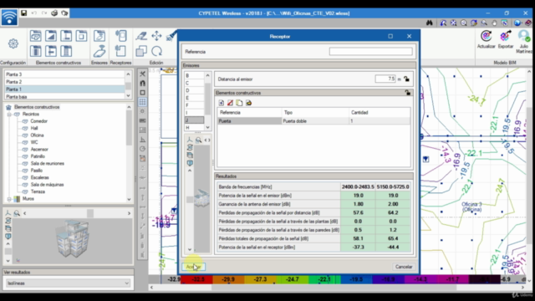Viewport: 535px width, 301px height.
Task: Click the axes icon in dialog 3D viewer
Action: (190, 140)
